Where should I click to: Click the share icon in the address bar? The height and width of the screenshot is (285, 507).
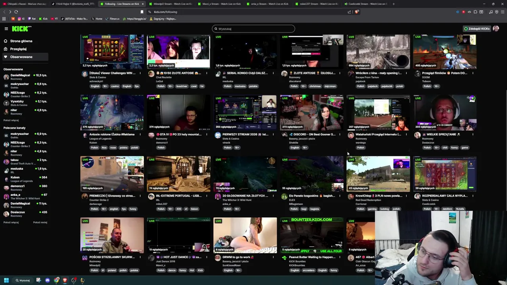coord(349,12)
